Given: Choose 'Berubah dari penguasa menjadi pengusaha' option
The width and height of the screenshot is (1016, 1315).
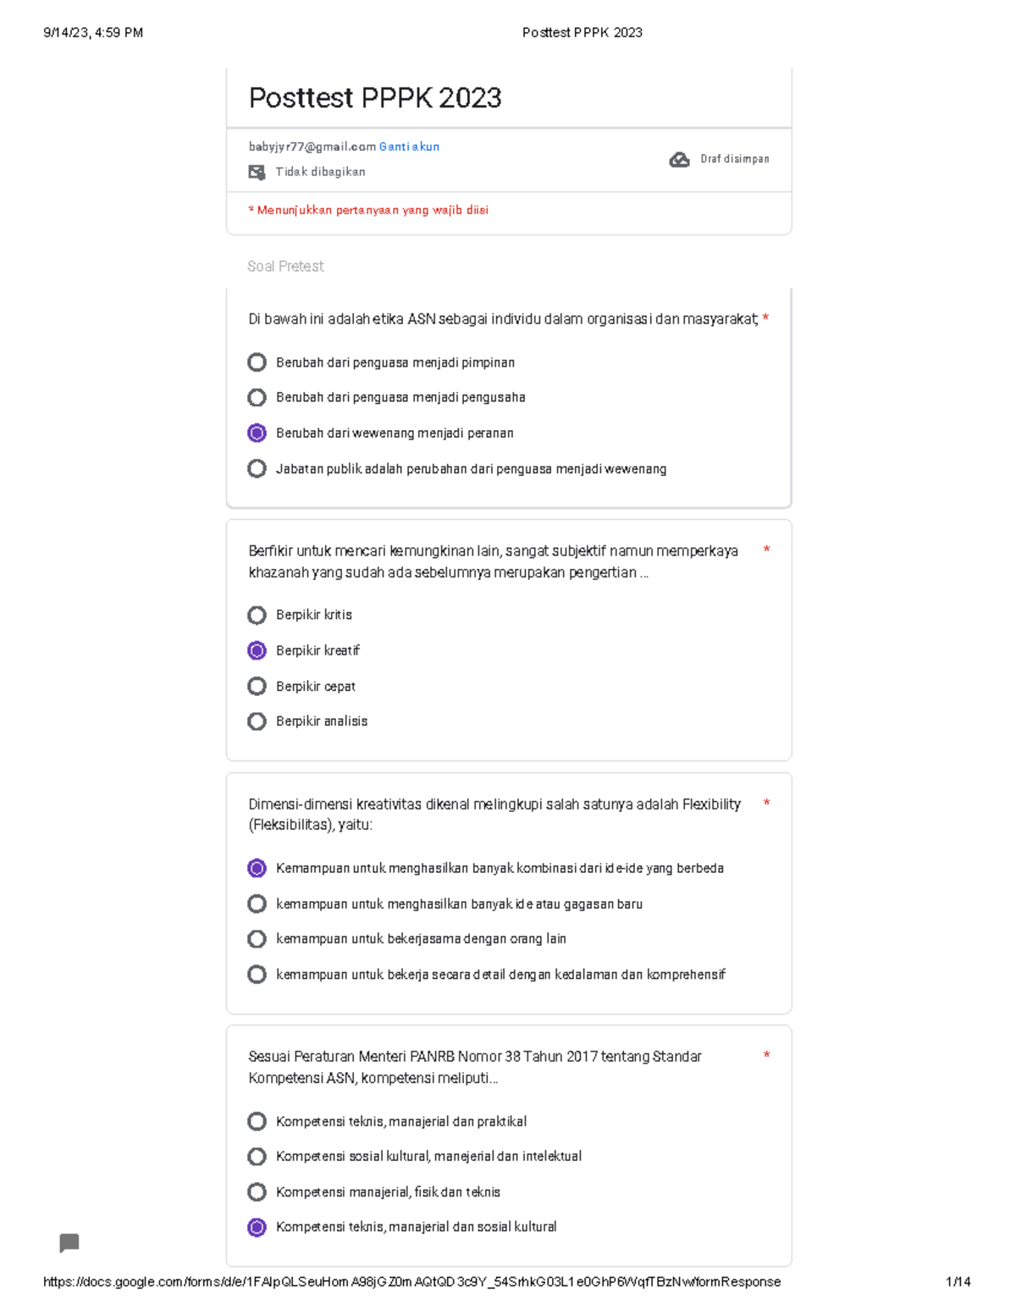Looking at the screenshot, I should (x=257, y=397).
